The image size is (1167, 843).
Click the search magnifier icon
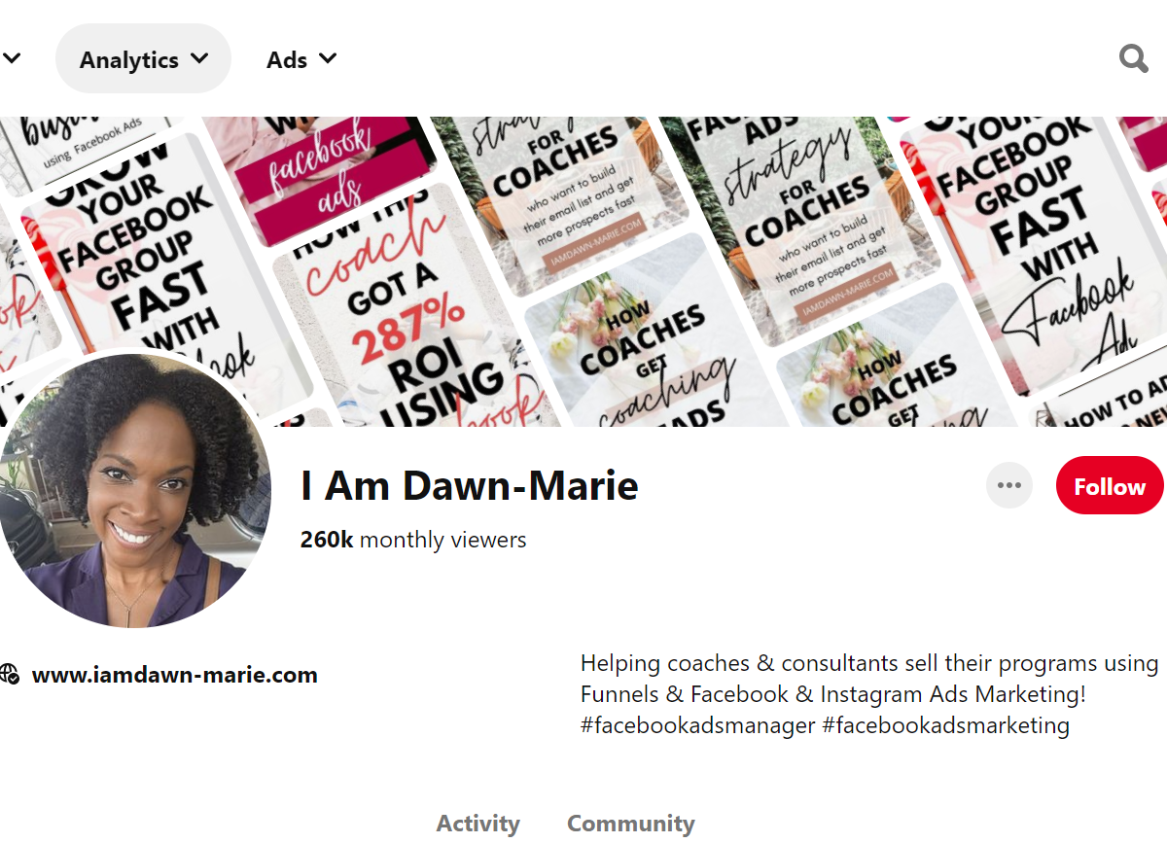(x=1133, y=59)
